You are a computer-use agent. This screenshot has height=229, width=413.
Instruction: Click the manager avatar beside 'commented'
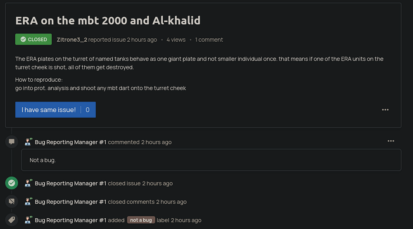(x=28, y=142)
